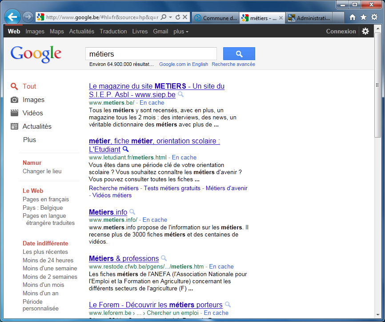Filter by 'Pages en français'
This screenshot has height=322, width=385.
46,199
